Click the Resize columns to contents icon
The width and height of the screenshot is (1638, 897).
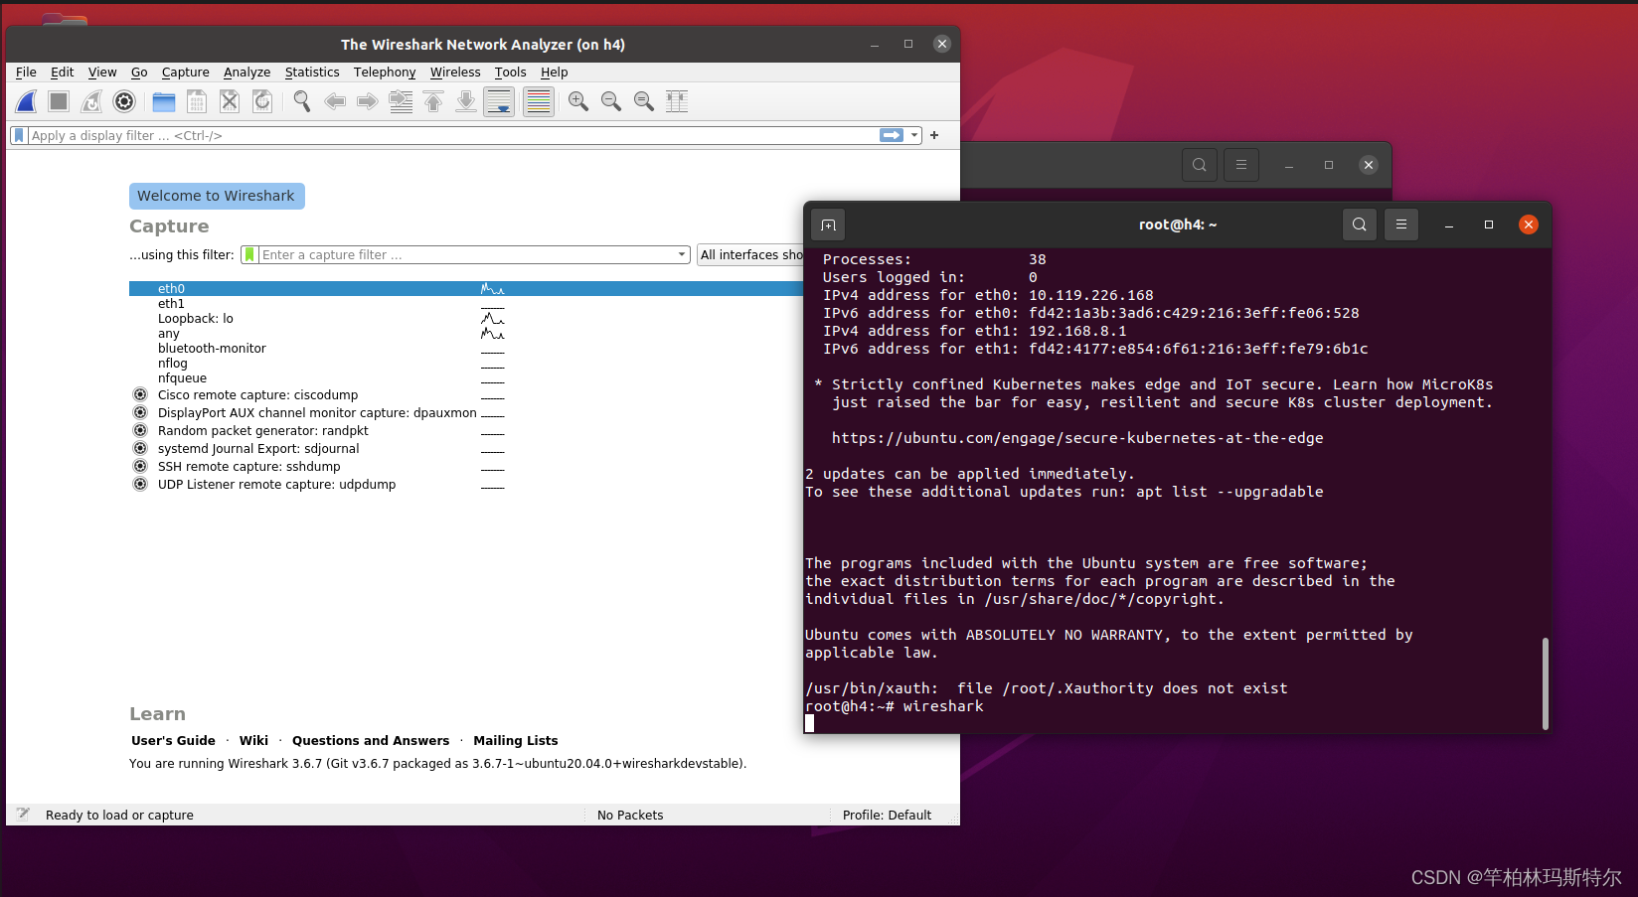pyautogui.click(x=677, y=101)
